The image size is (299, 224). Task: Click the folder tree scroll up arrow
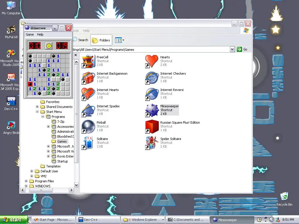tap(76, 62)
